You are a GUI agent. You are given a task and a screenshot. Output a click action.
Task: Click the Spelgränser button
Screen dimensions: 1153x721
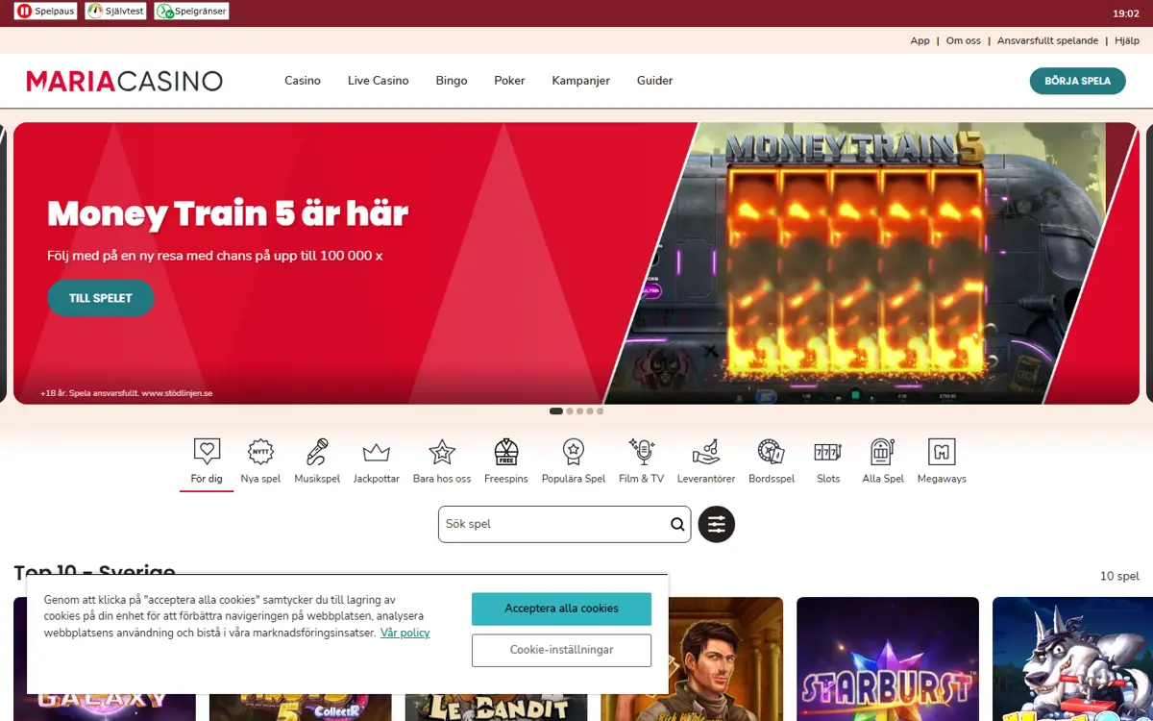pos(191,12)
